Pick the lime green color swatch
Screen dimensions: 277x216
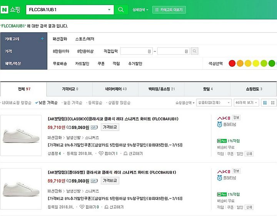click(264, 63)
